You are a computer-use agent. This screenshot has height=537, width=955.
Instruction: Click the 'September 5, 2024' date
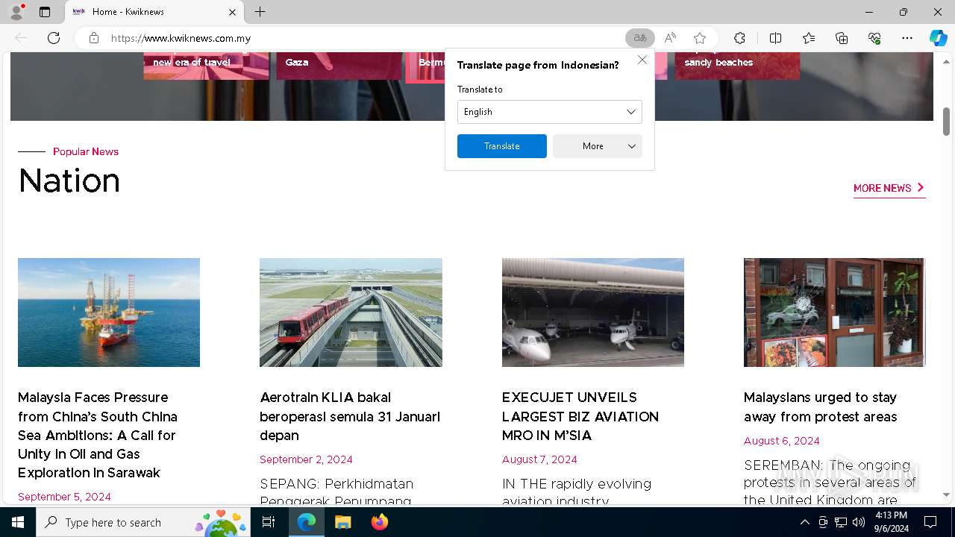click(64, 497)
